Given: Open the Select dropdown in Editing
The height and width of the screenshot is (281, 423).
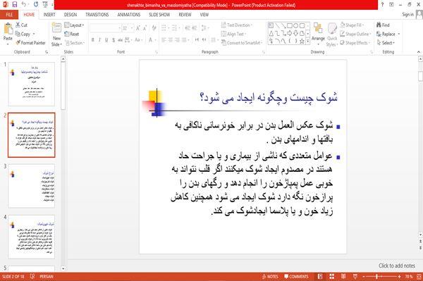Looking at the screenshot, I should click(386, 43).
